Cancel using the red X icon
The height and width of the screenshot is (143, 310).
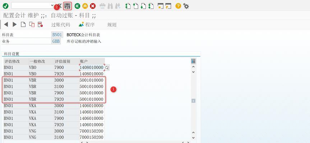click(x=93, y=6)
